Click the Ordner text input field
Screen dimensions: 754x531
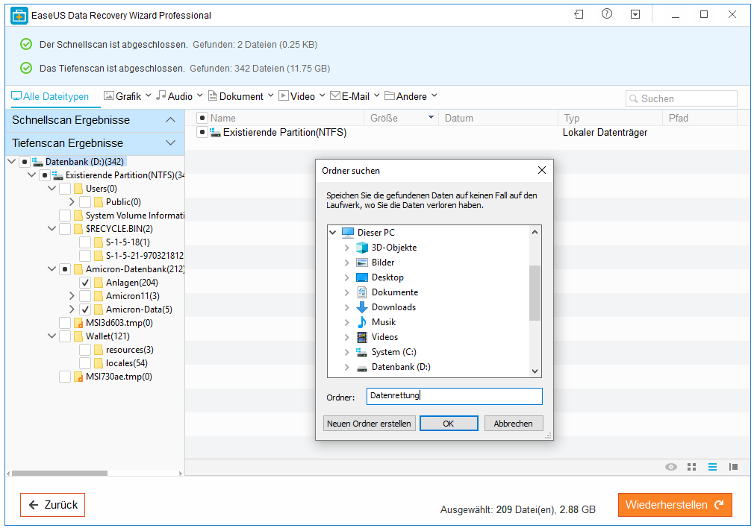click(455, 397)
